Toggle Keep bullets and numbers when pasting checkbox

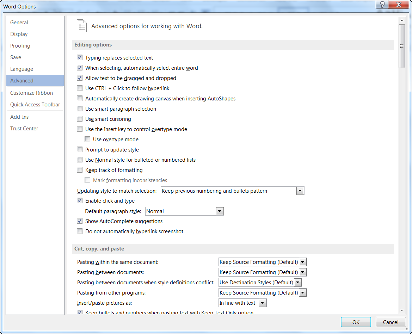80,312
